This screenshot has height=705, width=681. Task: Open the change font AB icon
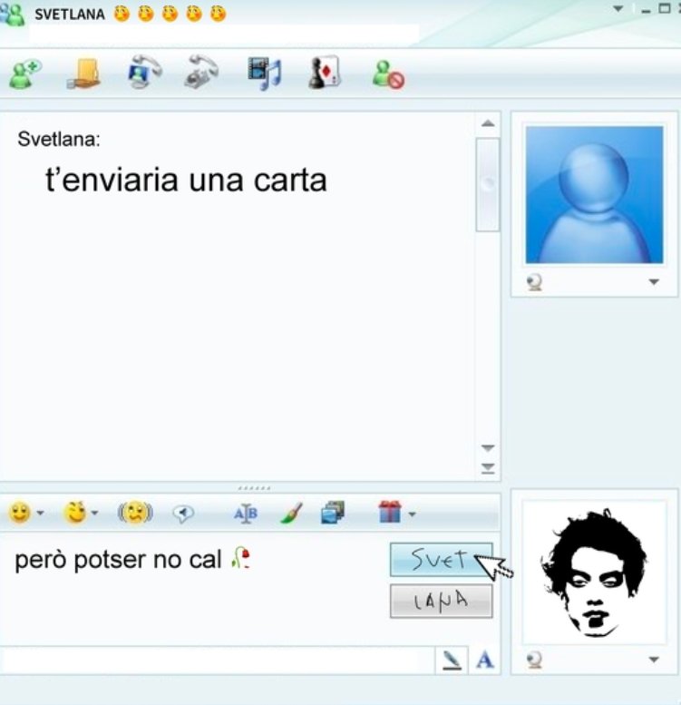tap(246, 513)
